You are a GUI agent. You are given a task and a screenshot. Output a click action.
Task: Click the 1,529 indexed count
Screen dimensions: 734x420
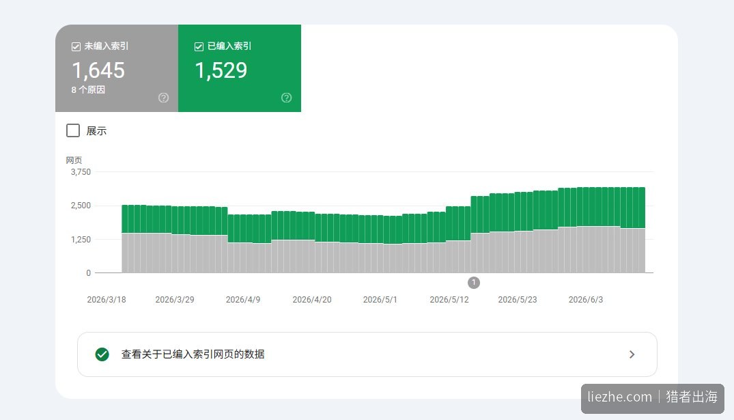[x=221, y=70]
